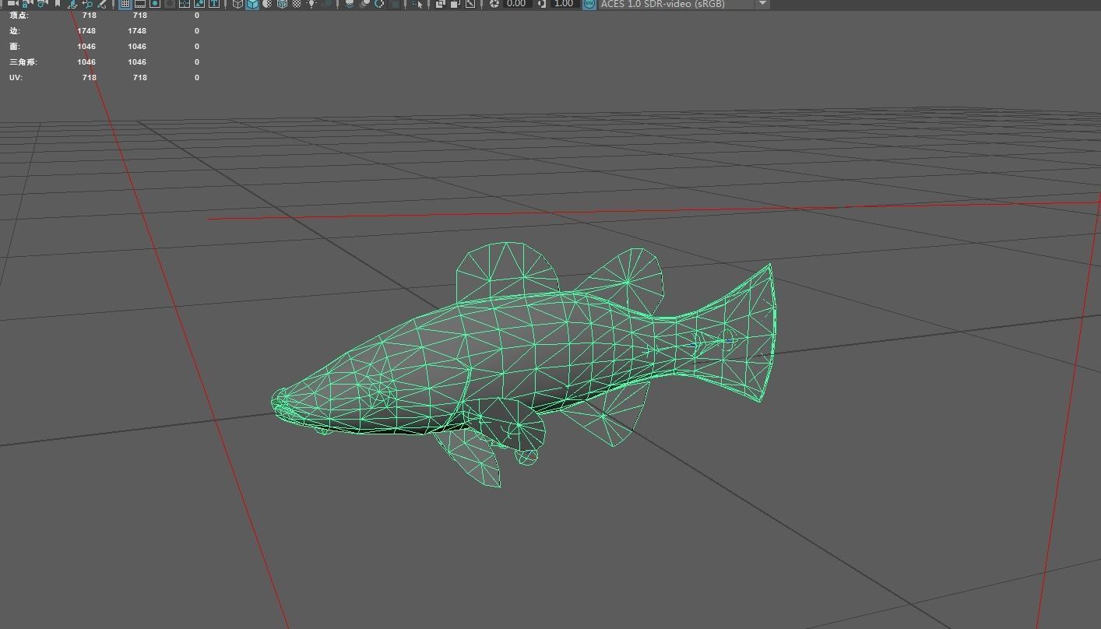Toggle Screen Space Ambient Occlusion icon

tap(350, 4)
